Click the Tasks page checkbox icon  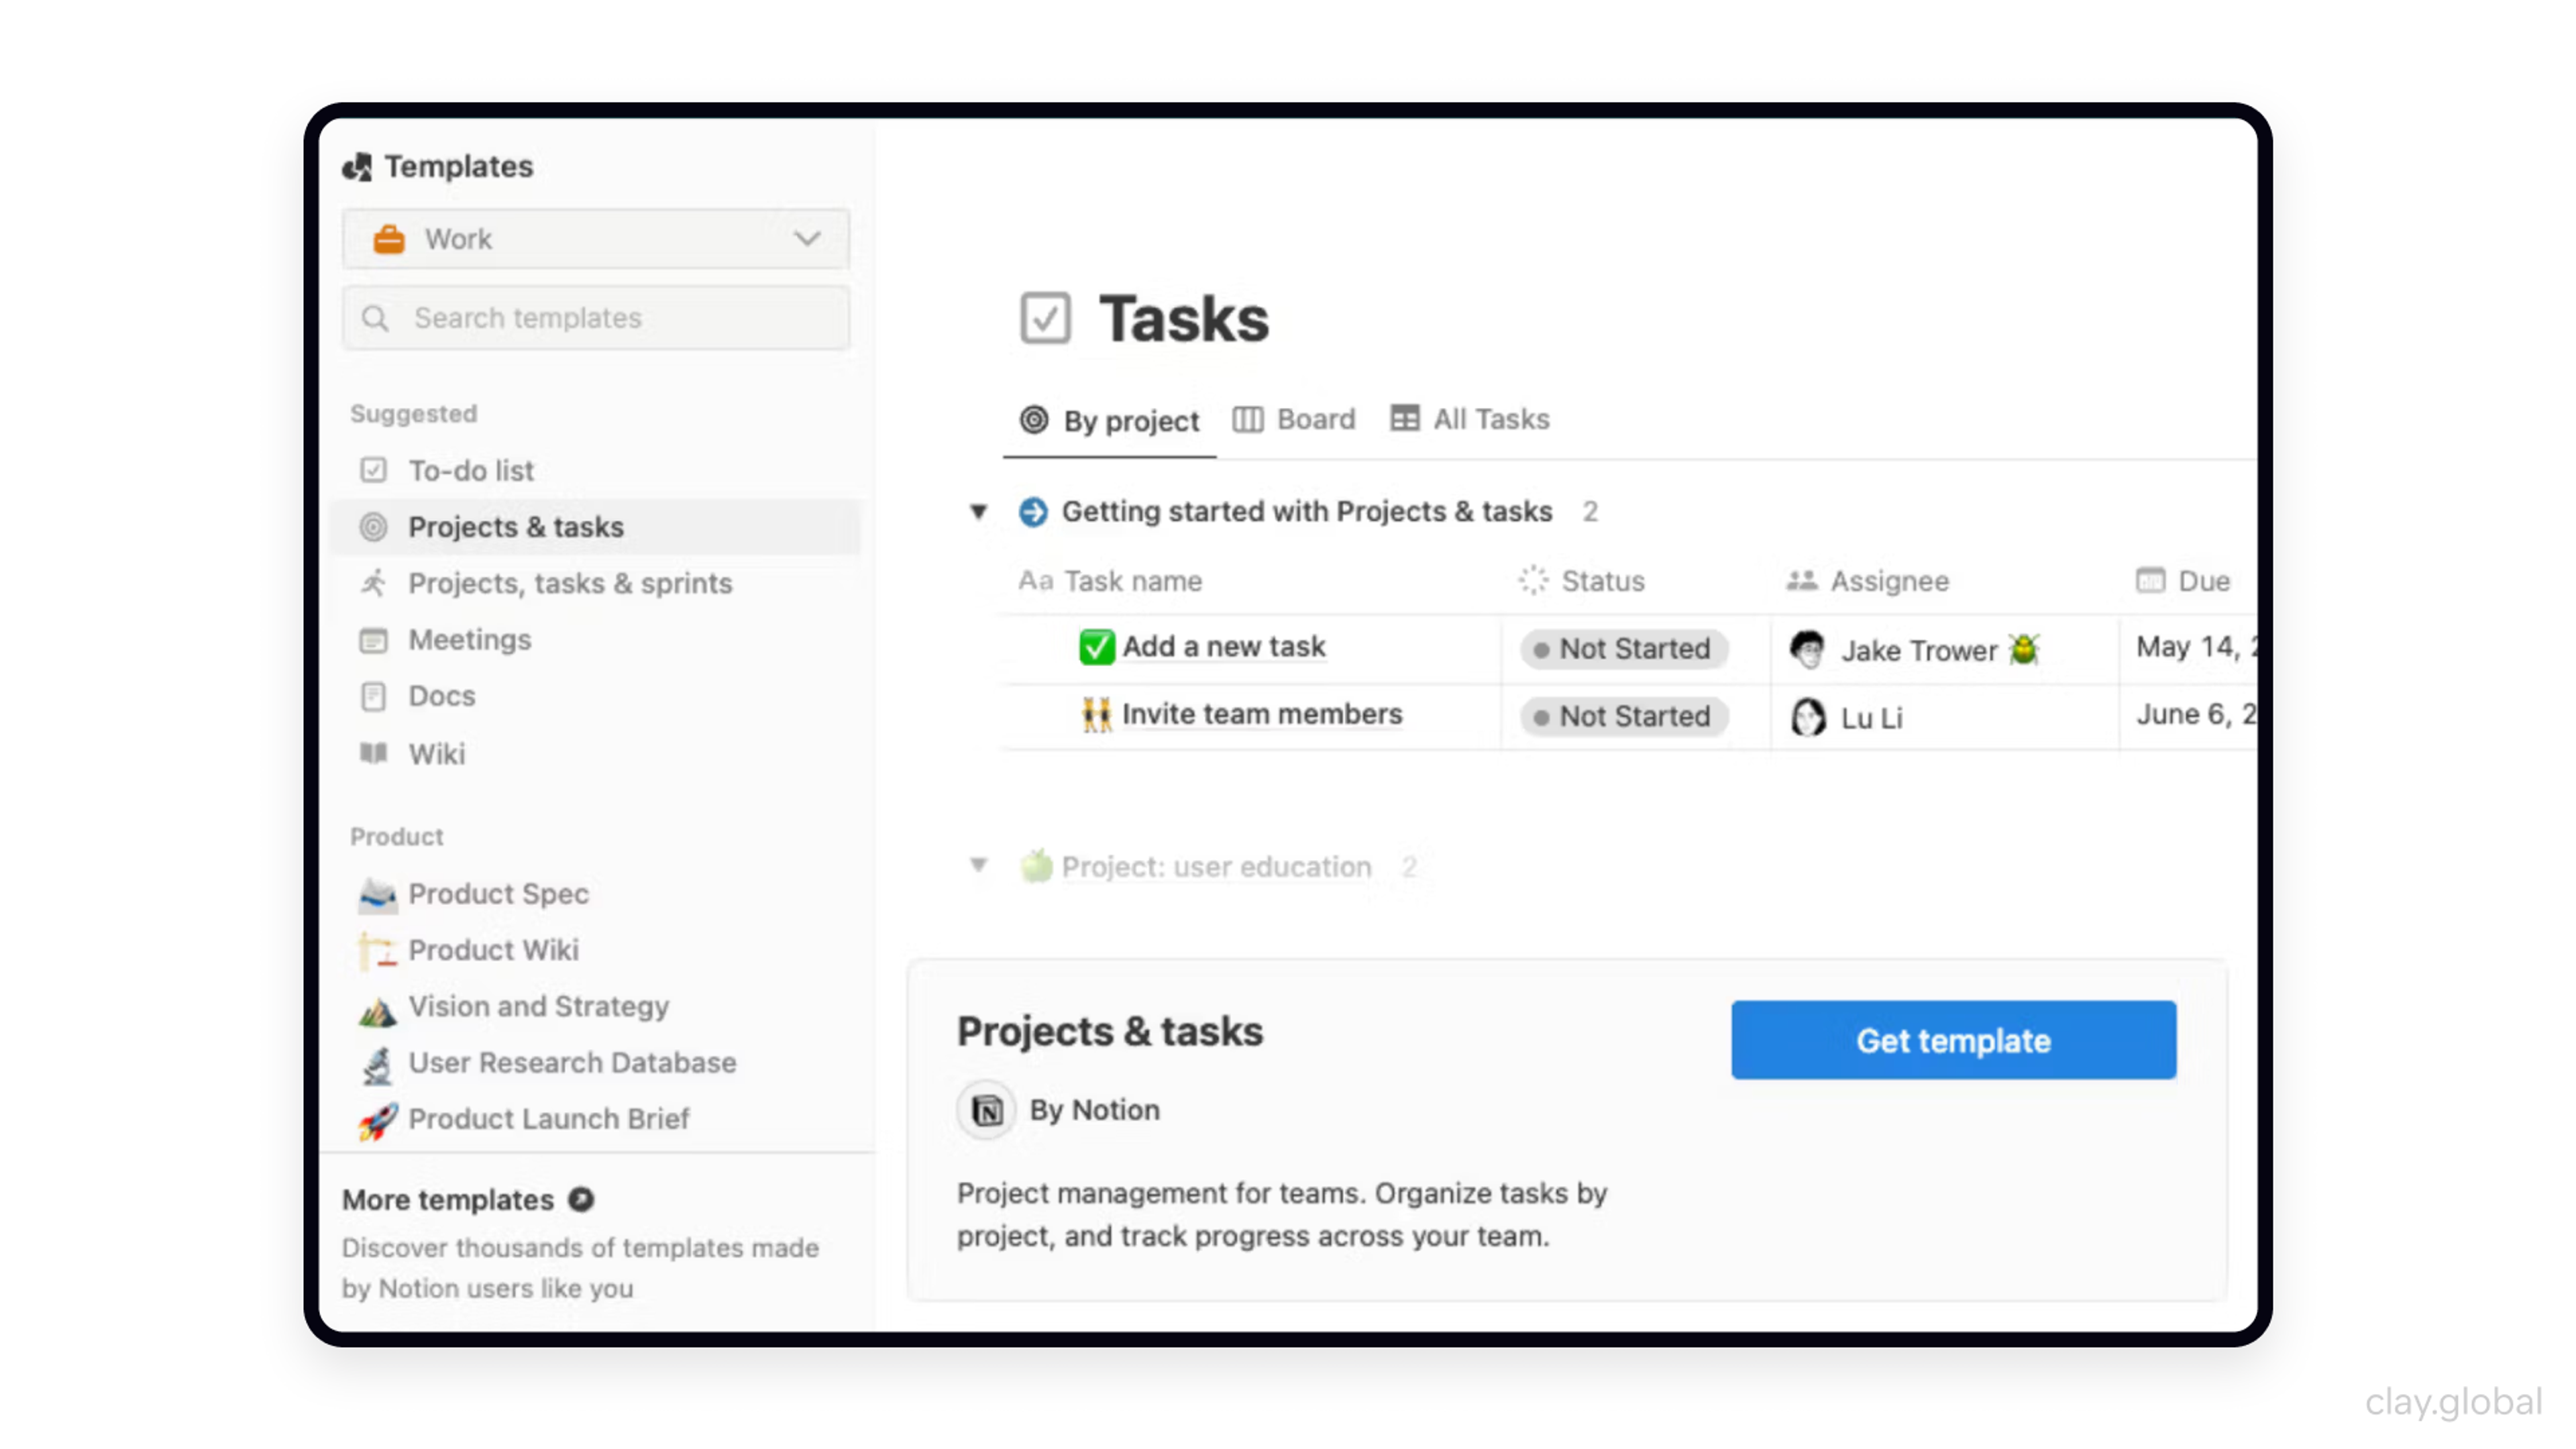click(1045, 319)
